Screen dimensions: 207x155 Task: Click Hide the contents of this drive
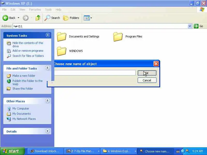point(28,44)
